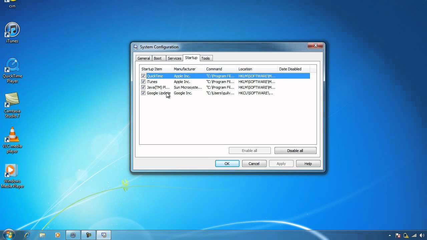The width and height of the screenshot is (427, 240).
Task: Open the Tools tab
Action: [x=205, y=58]
